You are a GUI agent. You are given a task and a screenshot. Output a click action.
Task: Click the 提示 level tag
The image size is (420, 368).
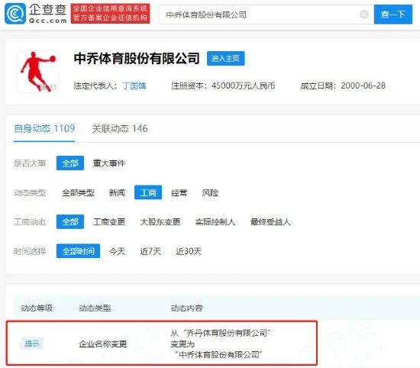32,344
